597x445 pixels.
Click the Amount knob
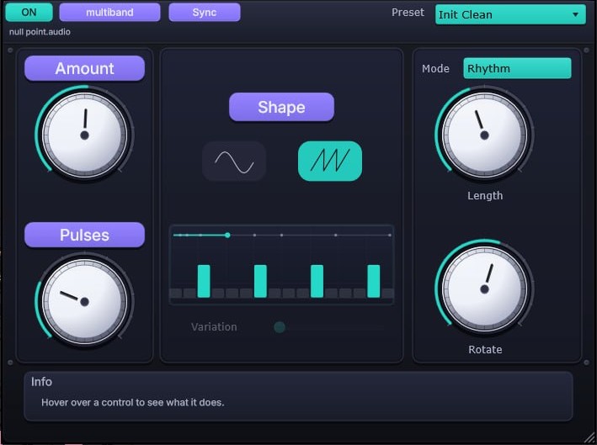(84, 135)
